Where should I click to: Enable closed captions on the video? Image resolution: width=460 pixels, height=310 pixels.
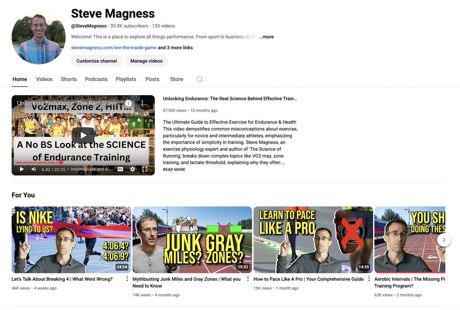(120, 169)
